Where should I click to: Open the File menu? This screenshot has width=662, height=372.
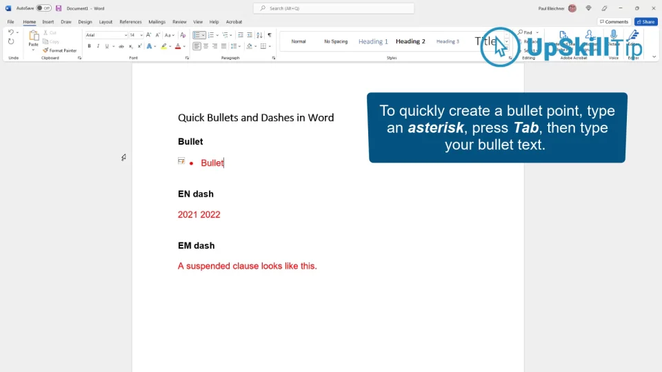[10, 22]
